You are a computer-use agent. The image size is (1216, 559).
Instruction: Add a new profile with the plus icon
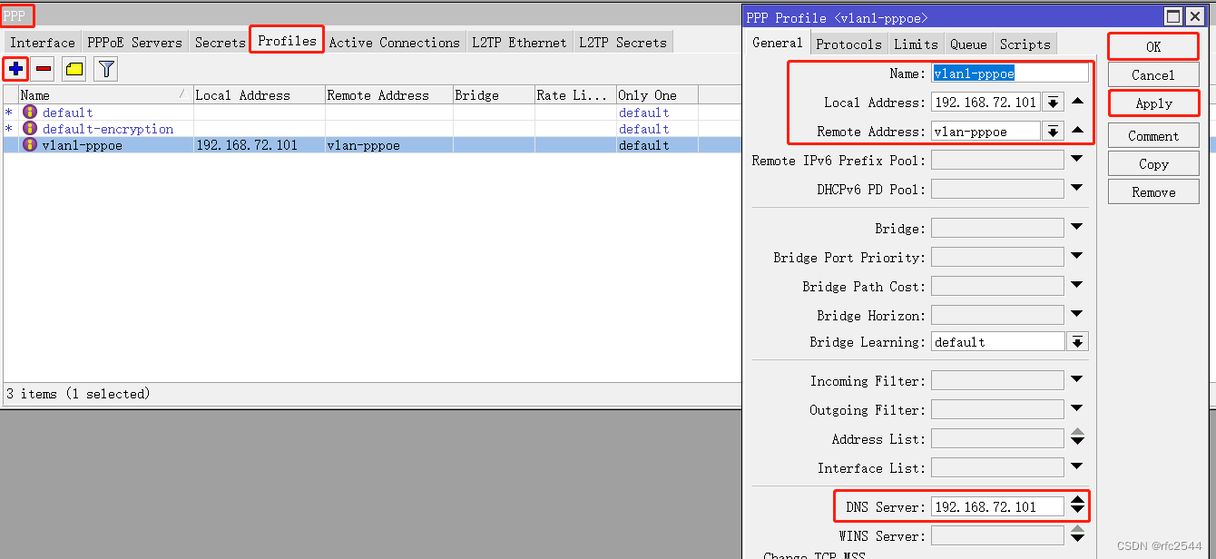click(x=15, y=68)
